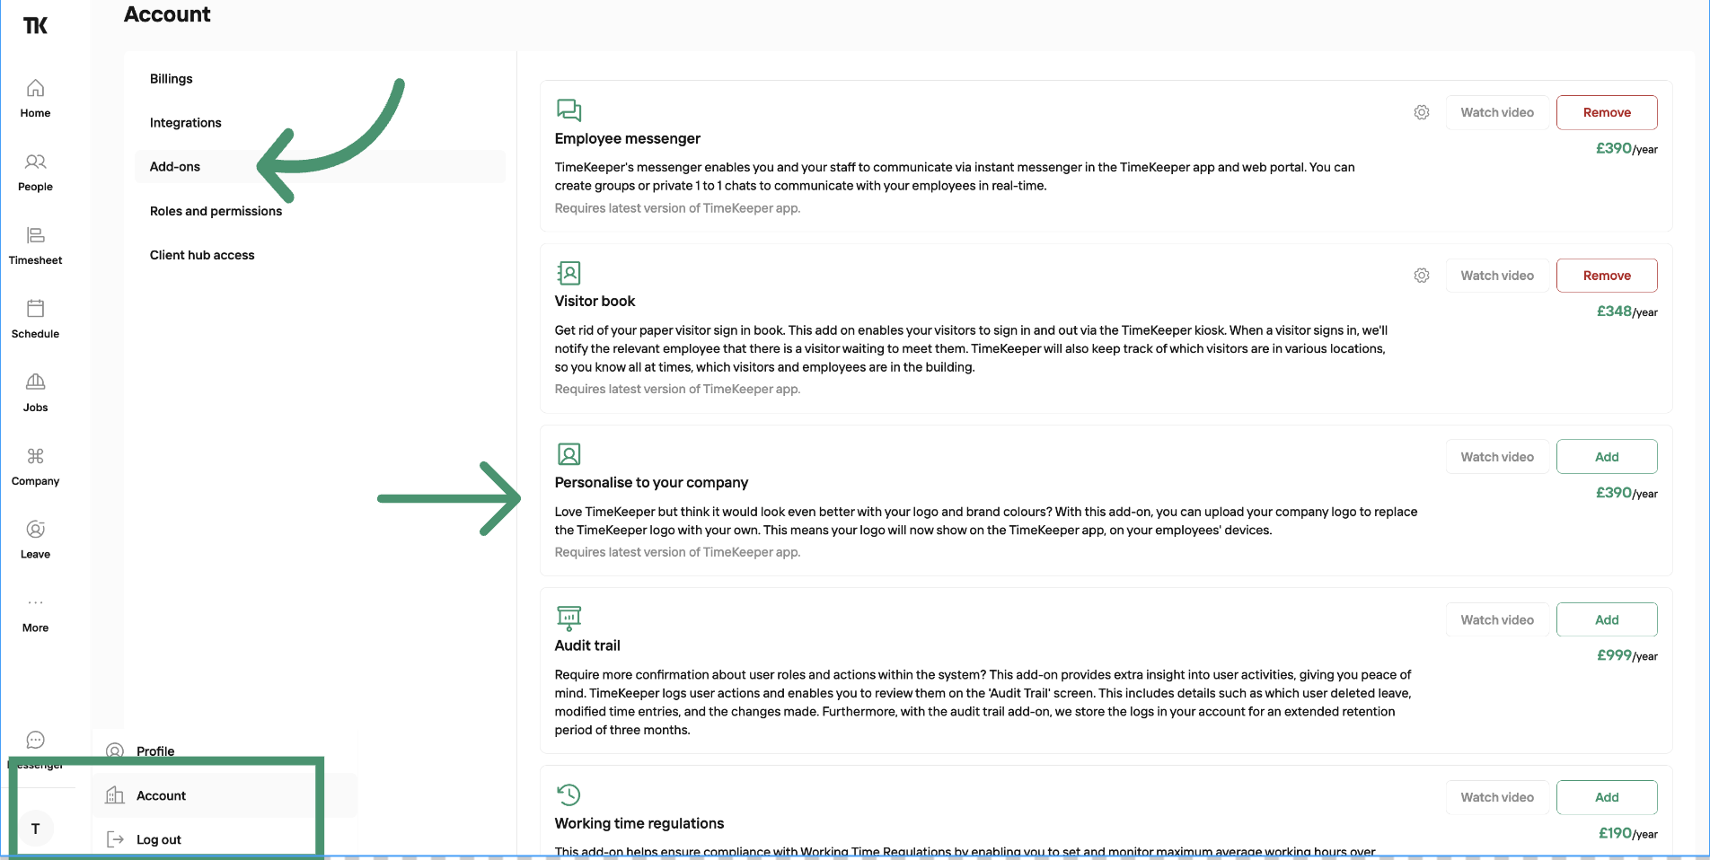The width and height of the screenshot is (1710, 860).
Task: Click the TK TimeKeeper logo
Action: 35,25
